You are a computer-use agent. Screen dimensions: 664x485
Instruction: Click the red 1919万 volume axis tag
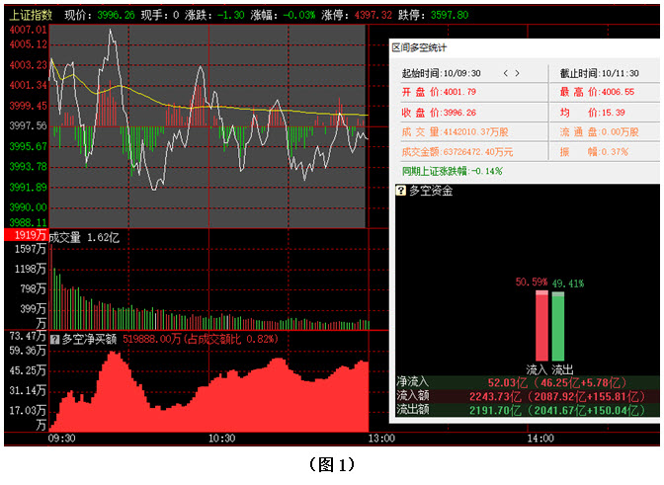(24, 236)
